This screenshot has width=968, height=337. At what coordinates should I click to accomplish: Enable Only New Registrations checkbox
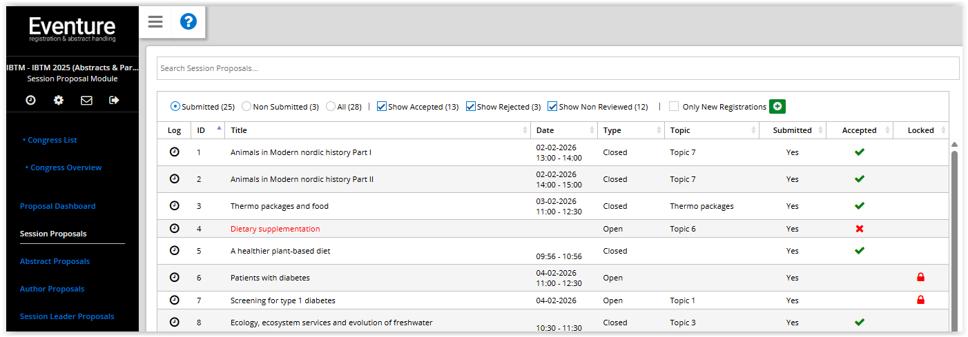click(673, 107)
